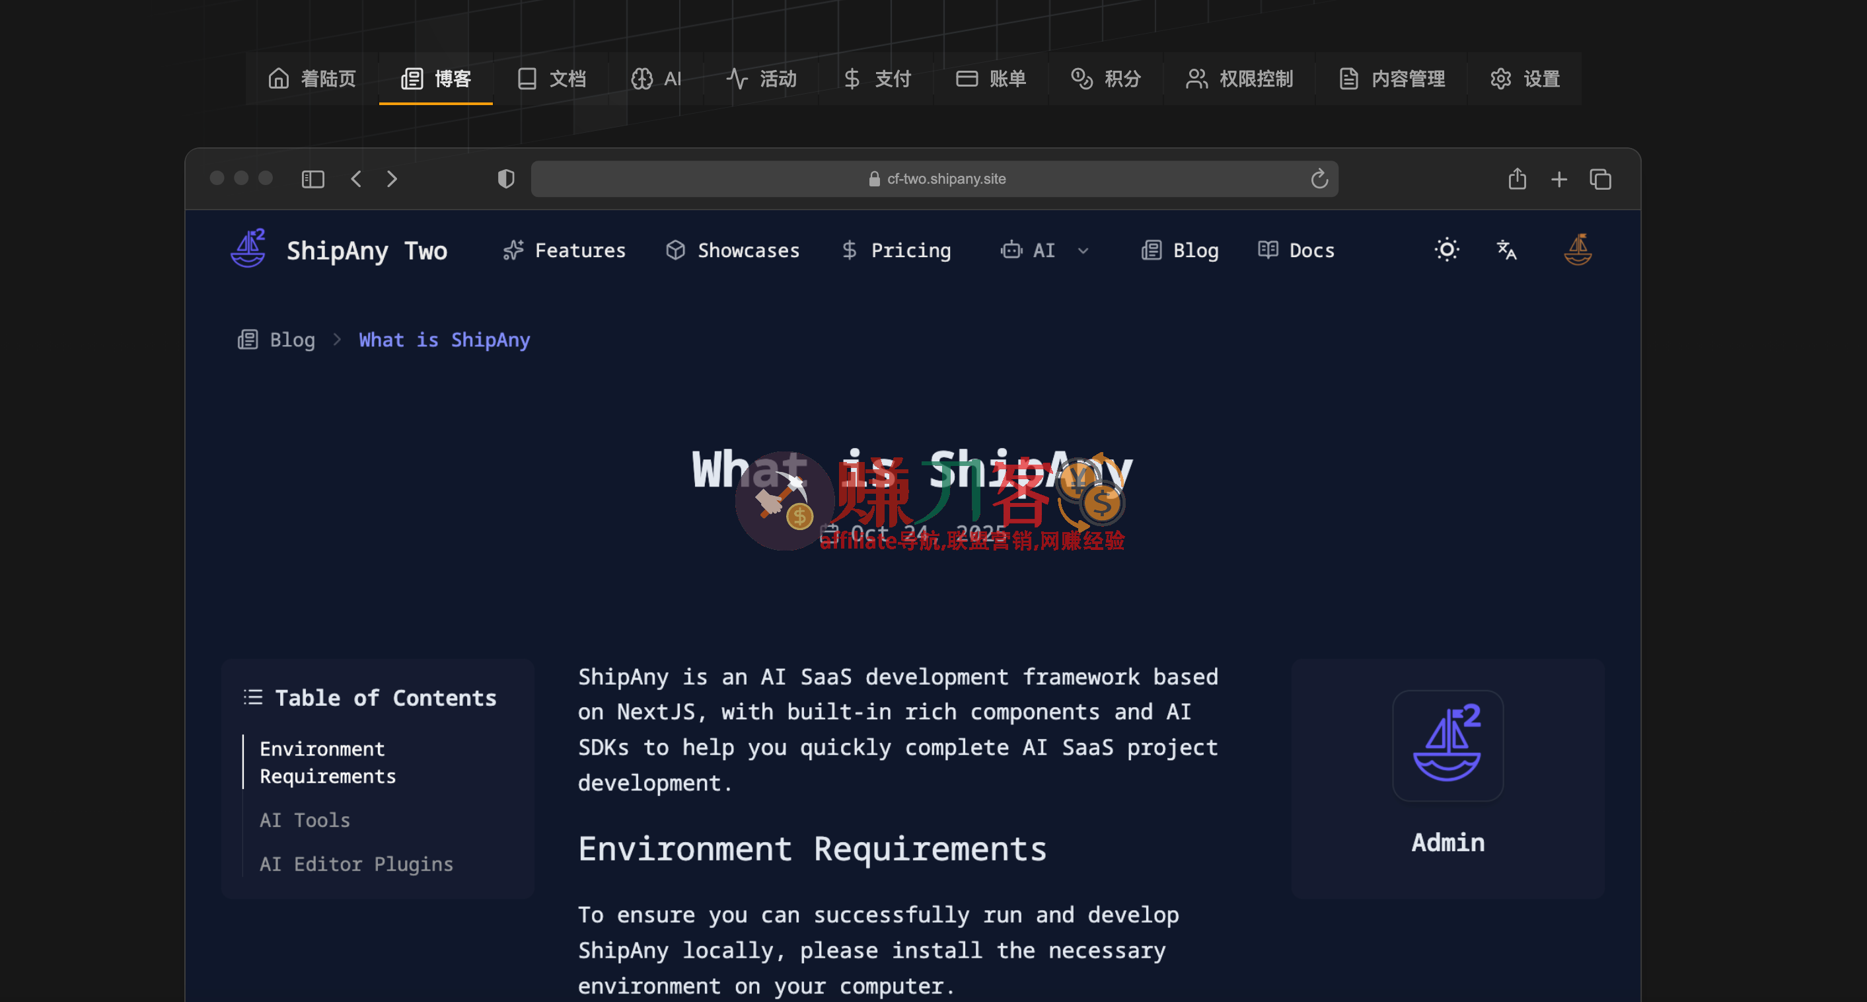Viewport: 1867px width, 1002px height.
Task: Open the 着陆页 landing page tab
Action: click(312, 78)
